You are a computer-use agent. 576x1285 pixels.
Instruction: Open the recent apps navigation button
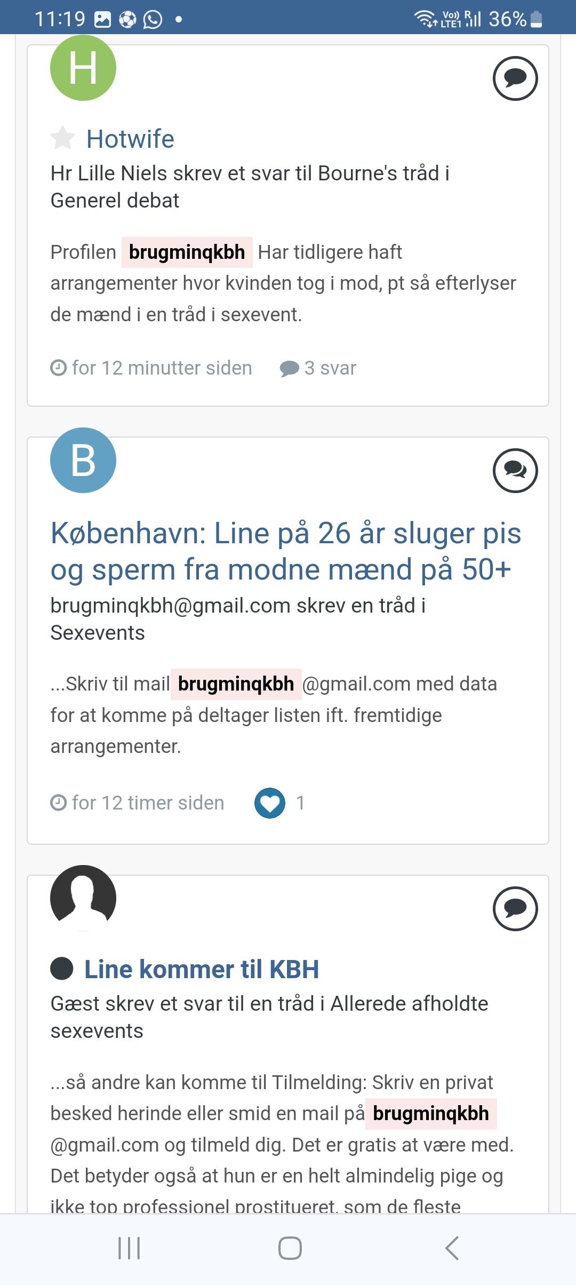tap(129, 1248)
